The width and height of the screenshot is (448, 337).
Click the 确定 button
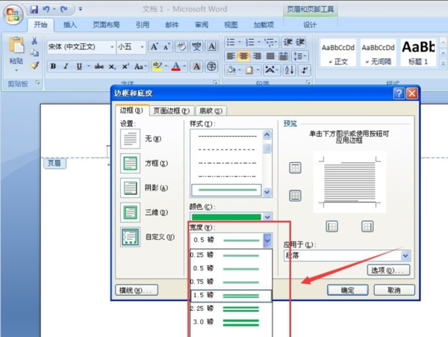coord(348,291)
